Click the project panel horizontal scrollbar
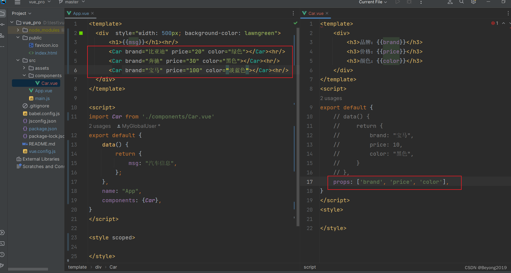The height and width of the screenshot is (273, 511). point(28,269)
